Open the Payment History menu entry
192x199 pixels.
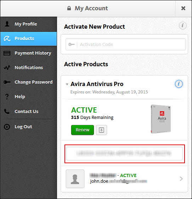(x=29, y=53)
